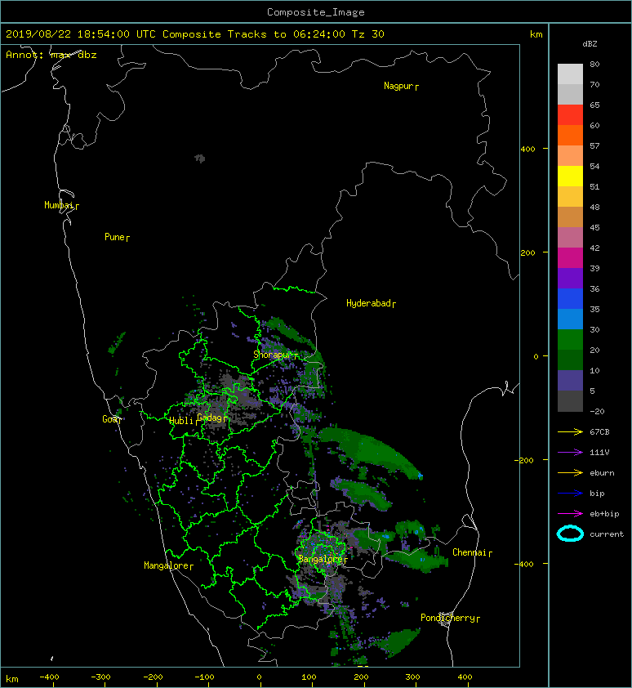Click the light gray 80 dBZ color swatch
This screenshot has height=688, width=632.
click(x=570, y=74)
